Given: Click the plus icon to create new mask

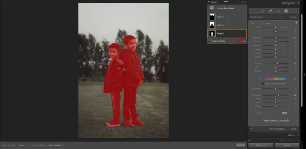Looking at the screenshot, I should coord(212,8).
